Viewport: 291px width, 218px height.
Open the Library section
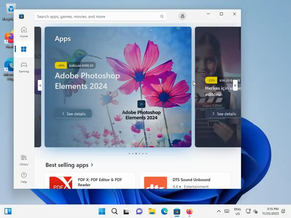coord(24,160)
